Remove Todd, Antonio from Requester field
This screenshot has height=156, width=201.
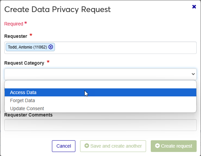click(51, 47)
